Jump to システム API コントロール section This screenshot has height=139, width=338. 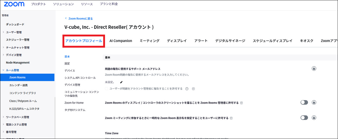tap(80, 78)
